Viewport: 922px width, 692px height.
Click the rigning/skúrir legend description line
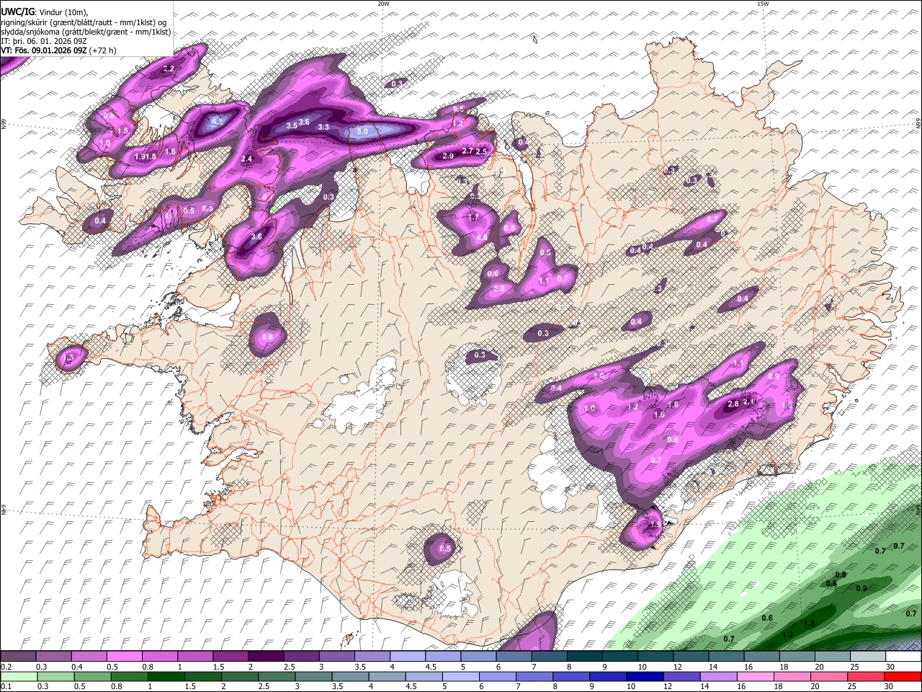click(84, 22)
